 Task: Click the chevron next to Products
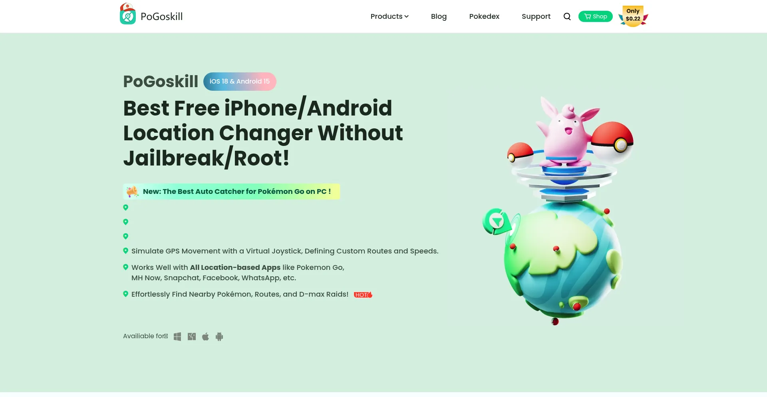(x=406, y=16)
